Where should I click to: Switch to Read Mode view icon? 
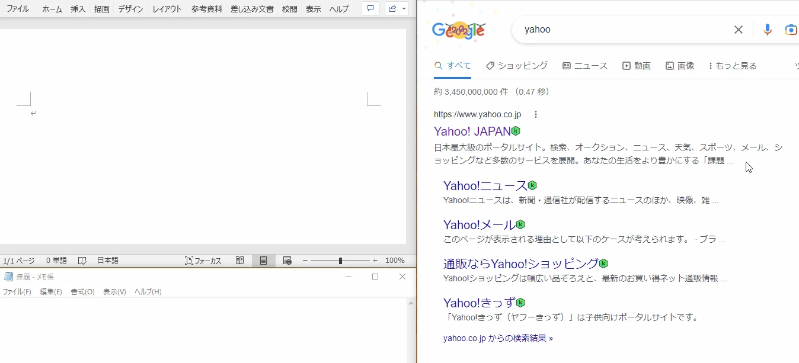[240, 261]
